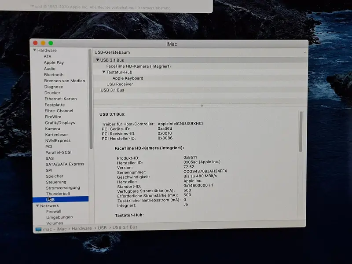Select PCI in the sidebar

[49, 147]
